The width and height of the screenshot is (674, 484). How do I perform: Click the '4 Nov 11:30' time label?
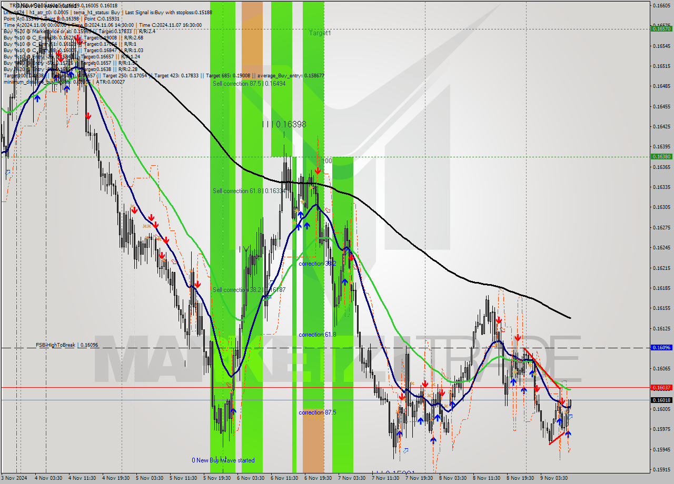coord(82,478)
